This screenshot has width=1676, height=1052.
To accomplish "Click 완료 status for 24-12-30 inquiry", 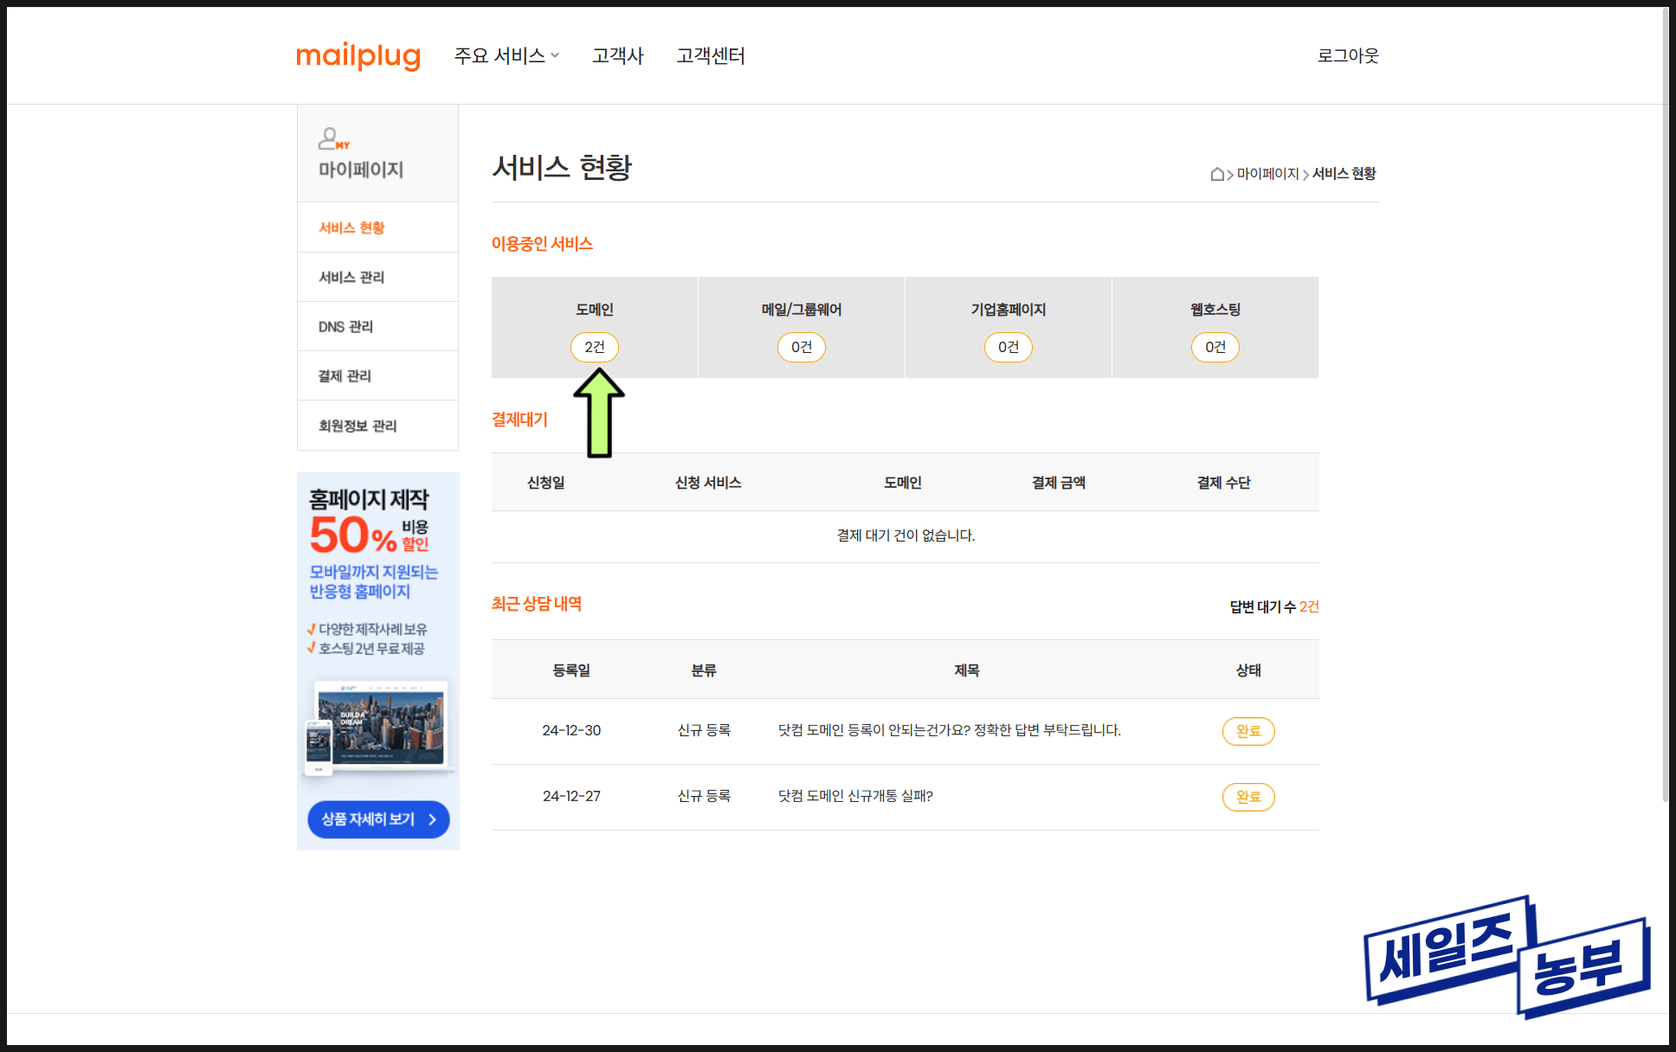I will pyautogui.click(x=1247, y=731).
